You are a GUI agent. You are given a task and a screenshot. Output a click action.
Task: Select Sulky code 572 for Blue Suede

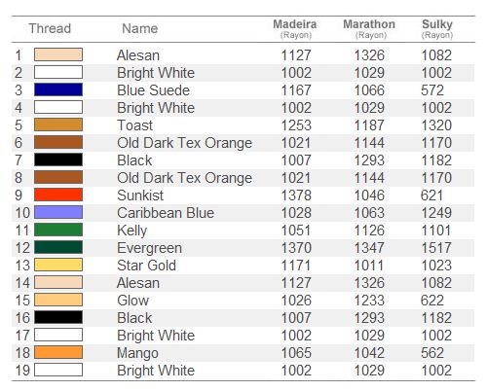click(432, 90)
